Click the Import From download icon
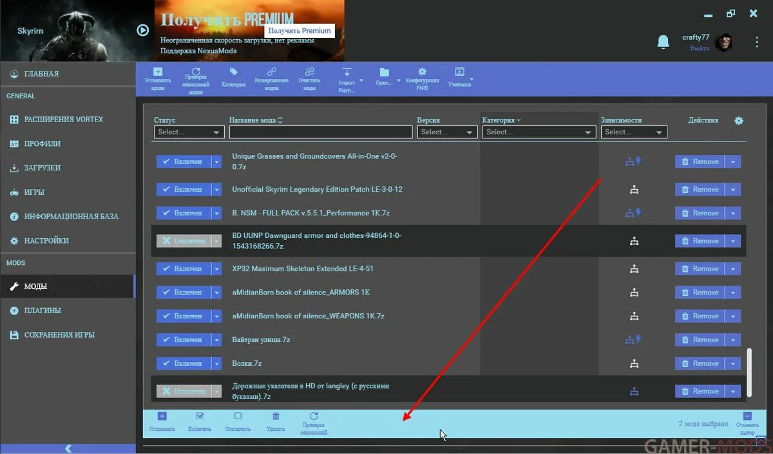 tap(347, 73)
